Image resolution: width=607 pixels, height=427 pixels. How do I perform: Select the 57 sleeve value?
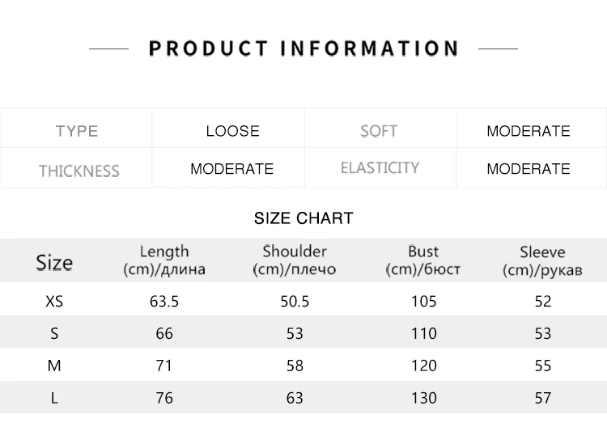(x=542, y=398)
